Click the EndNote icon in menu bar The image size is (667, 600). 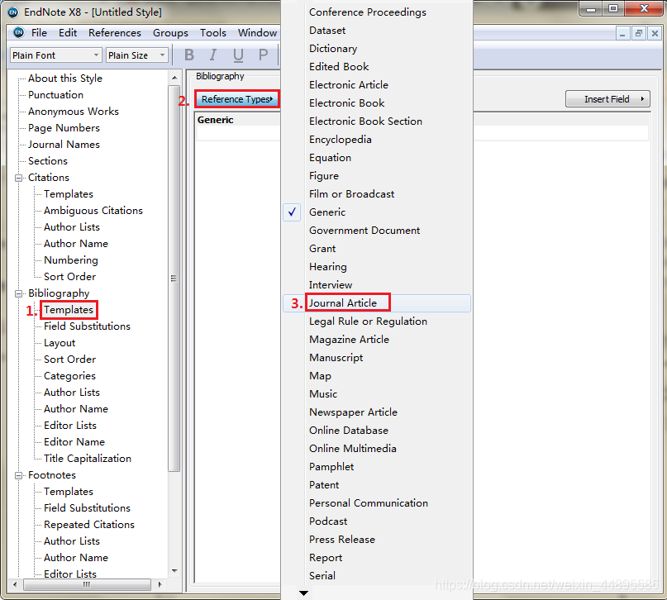[x=18, y=32]
